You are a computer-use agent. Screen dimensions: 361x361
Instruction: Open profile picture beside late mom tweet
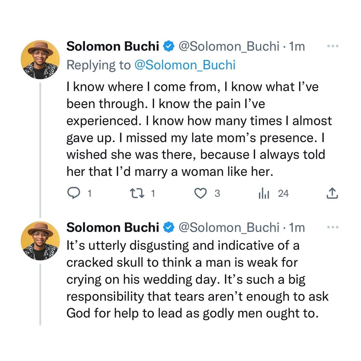pyautogui.click(x=40, y=60)
